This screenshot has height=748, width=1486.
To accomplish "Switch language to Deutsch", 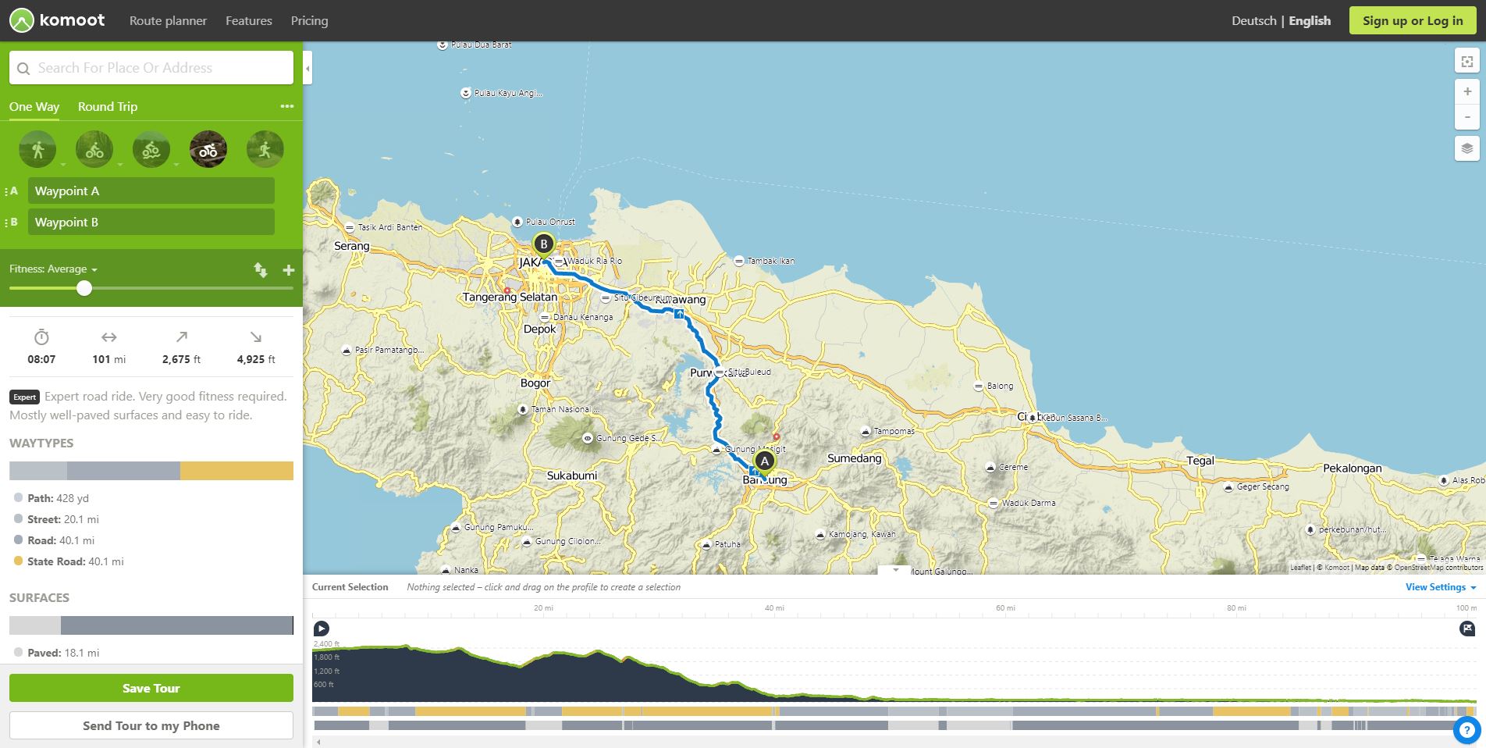I will coord(1254,21).
